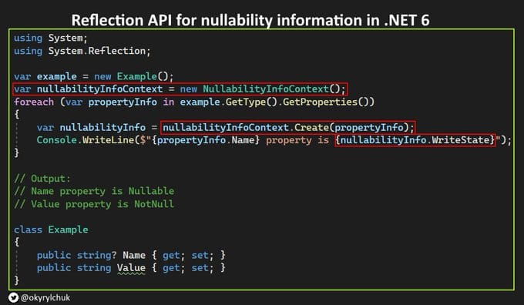
Task: Click the "in" keyword of the foreach
Action: tap(169, 102)
